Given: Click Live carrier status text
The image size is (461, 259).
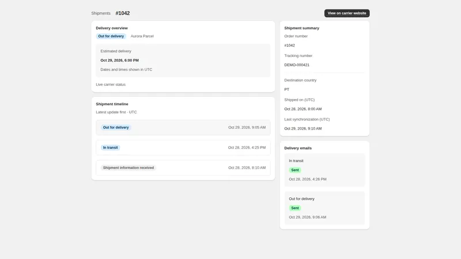Looking at the screenshot, I should [x=111, y=85].
